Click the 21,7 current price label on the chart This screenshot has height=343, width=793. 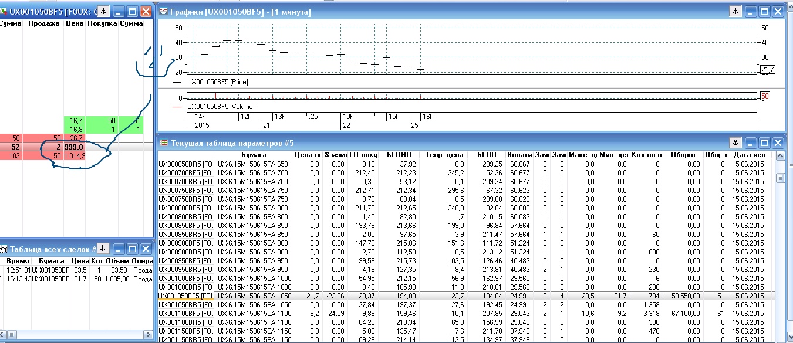tap(768, 70)
